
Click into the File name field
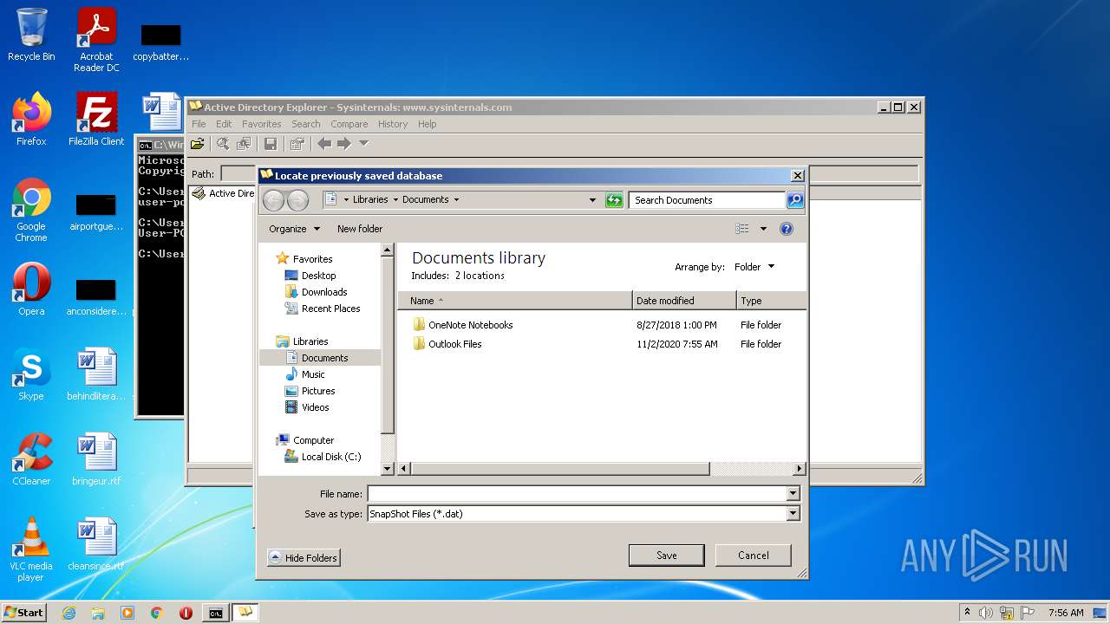pyautogui.click(x=577, y=494)
